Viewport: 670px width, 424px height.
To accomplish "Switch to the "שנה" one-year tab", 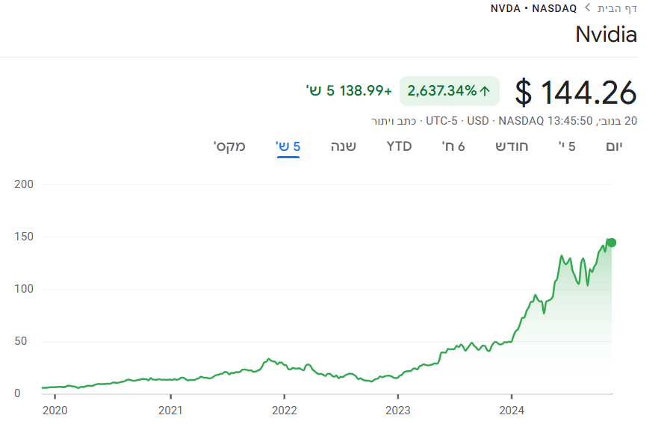I will [344, 146].
